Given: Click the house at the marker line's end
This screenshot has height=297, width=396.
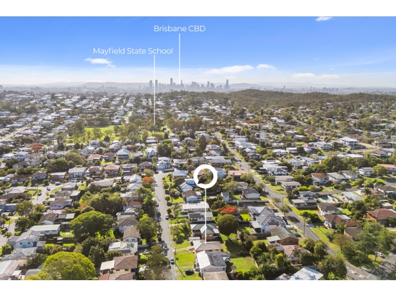Looking at the screenshot, I should (207, 246).
